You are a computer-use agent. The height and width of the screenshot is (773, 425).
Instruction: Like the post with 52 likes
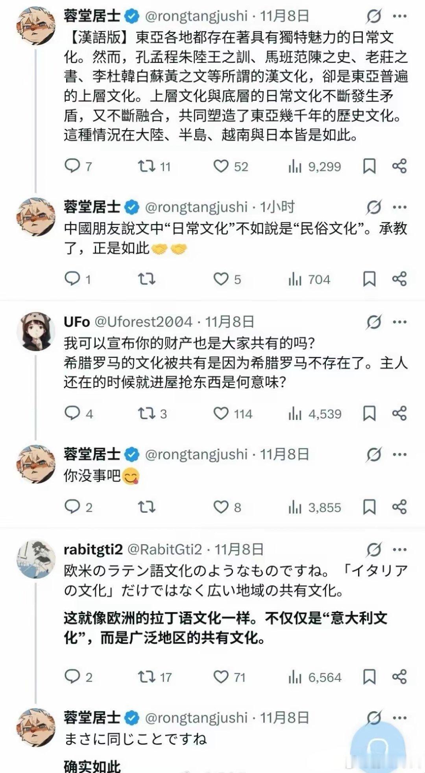(221, 166)
